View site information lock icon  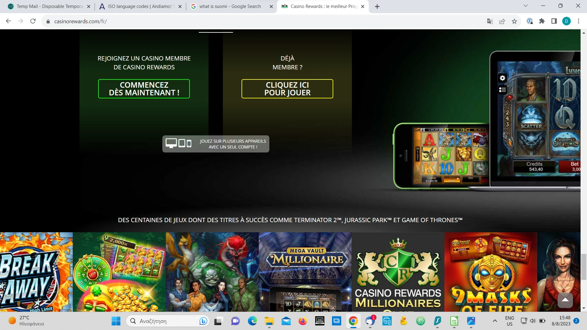click(x=48, y=21)
